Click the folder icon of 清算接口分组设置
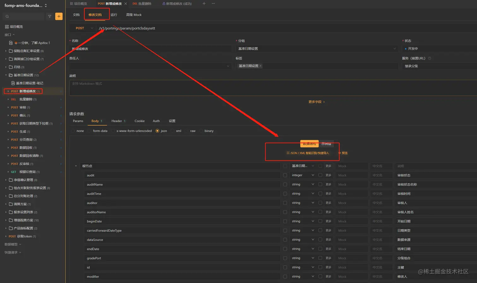Image resolution: width=477 pixels, height=283 pixels. click(x=11, y=59)
